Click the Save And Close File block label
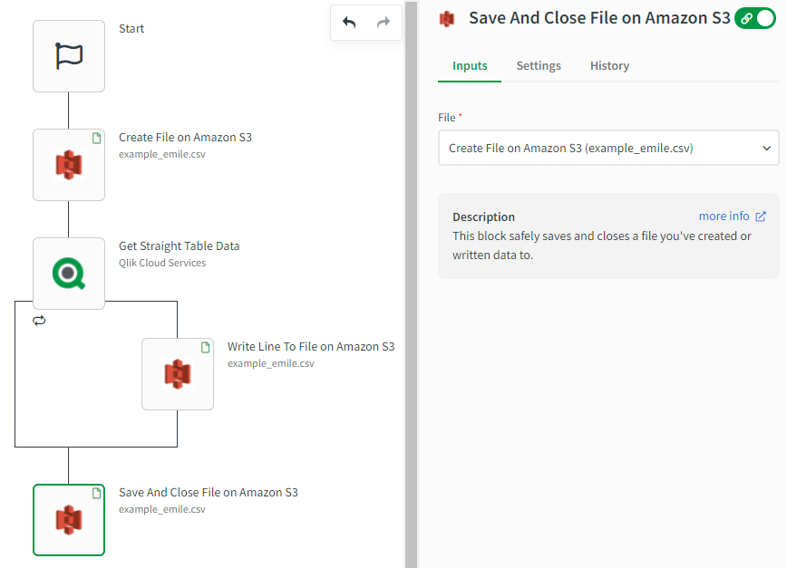 tap(208, 493)
